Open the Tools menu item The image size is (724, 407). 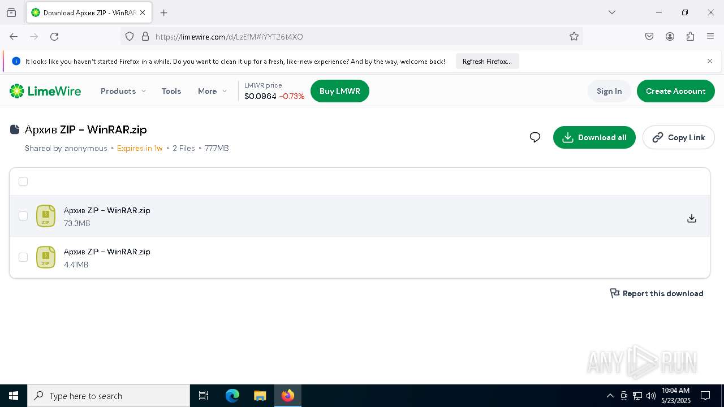[171, 91]
